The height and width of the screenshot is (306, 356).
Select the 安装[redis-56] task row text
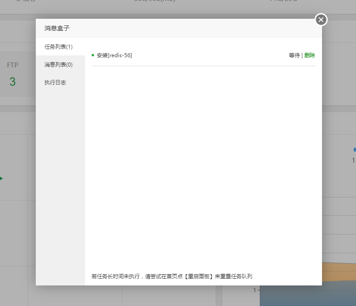point(114,55)
